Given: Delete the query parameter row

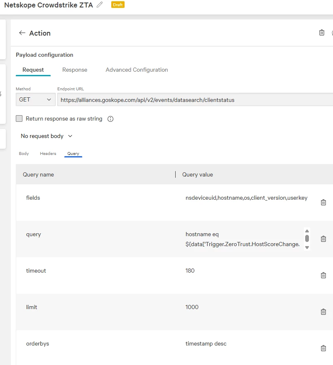Looking at the screenshot, I should coord(323,239).
